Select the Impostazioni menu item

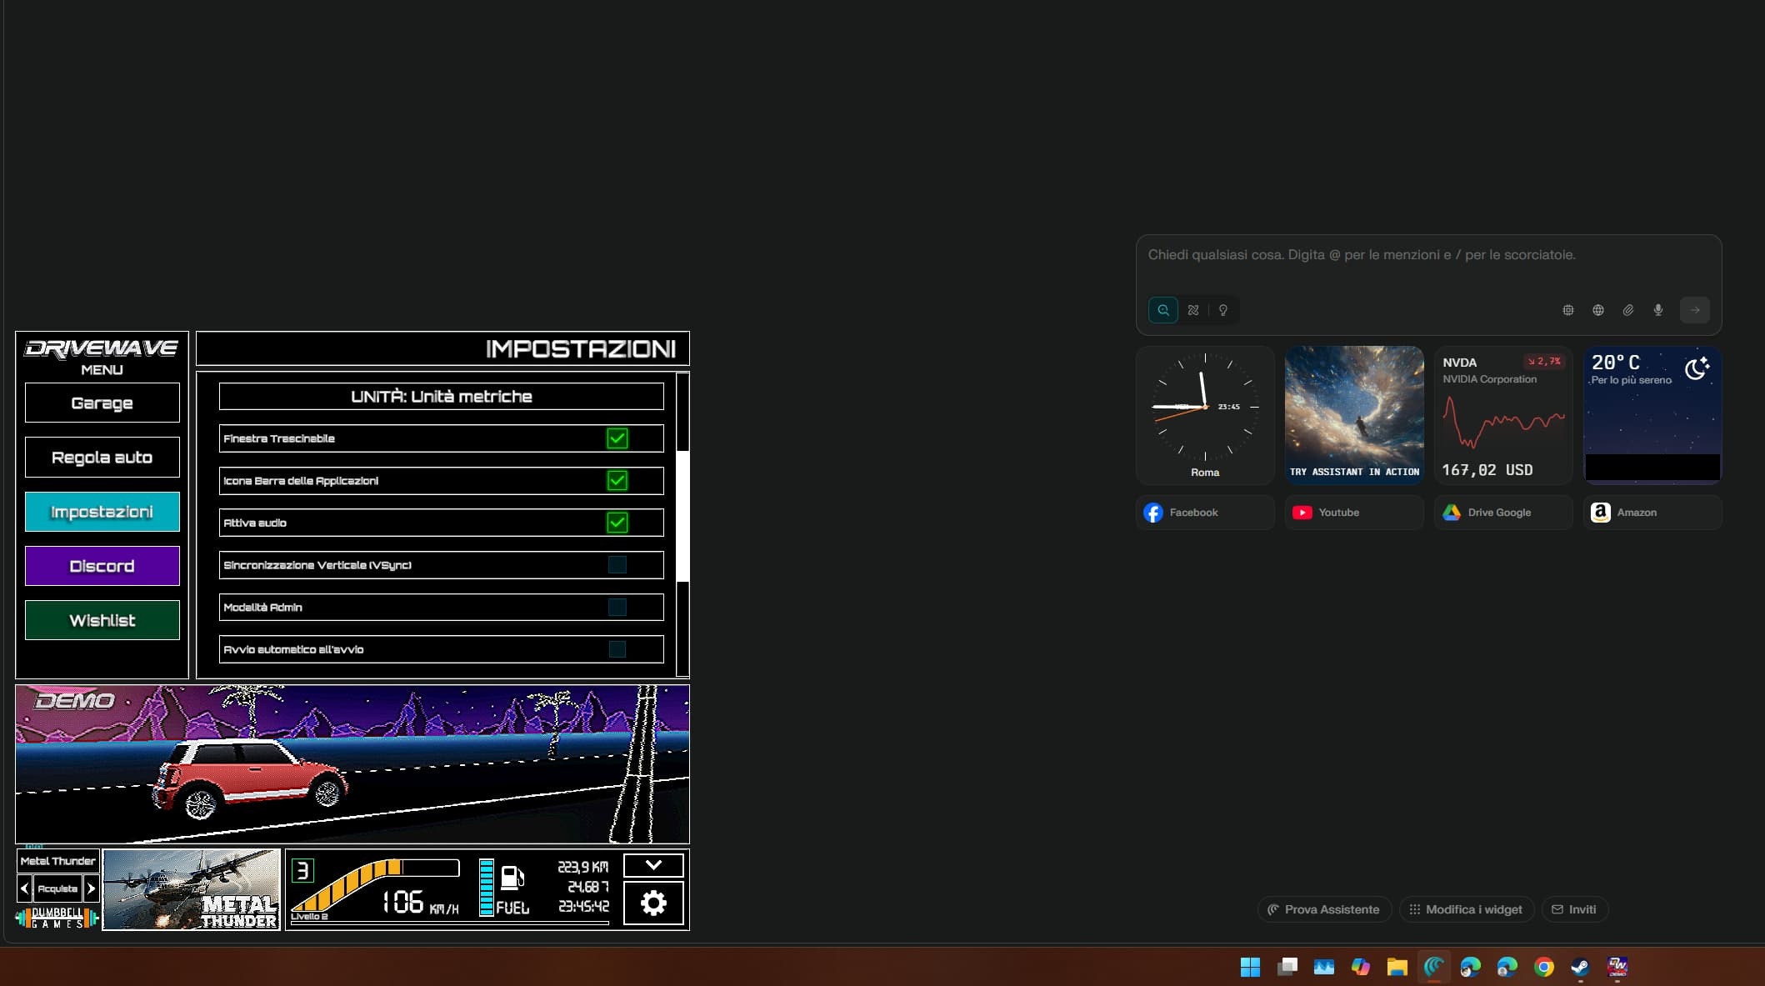[x=102, y=512]
